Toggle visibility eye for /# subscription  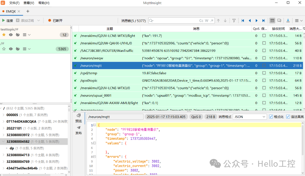click(x=11, y=49)
